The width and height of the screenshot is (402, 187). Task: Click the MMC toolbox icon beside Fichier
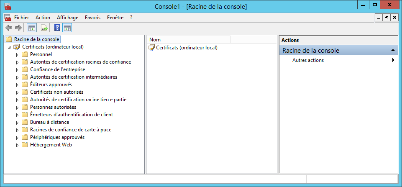tap(7, 18)
